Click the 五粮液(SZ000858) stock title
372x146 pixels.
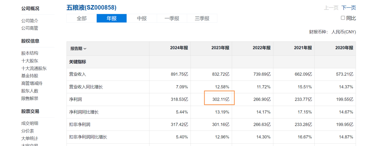pos(91,8)
